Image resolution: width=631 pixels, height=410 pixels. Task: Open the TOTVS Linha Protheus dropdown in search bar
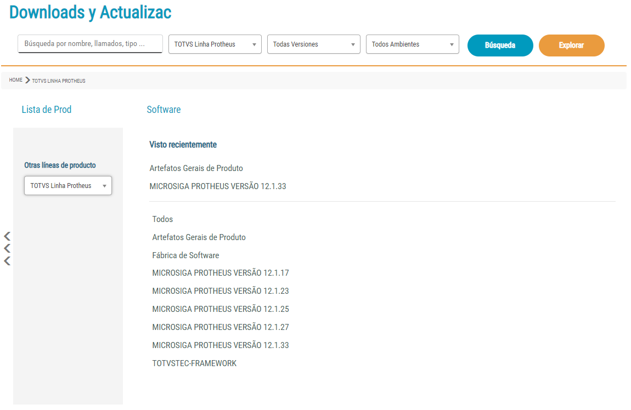point(215,44)
